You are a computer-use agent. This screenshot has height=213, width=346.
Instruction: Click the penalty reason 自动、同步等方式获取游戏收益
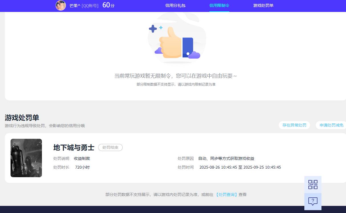226,158
